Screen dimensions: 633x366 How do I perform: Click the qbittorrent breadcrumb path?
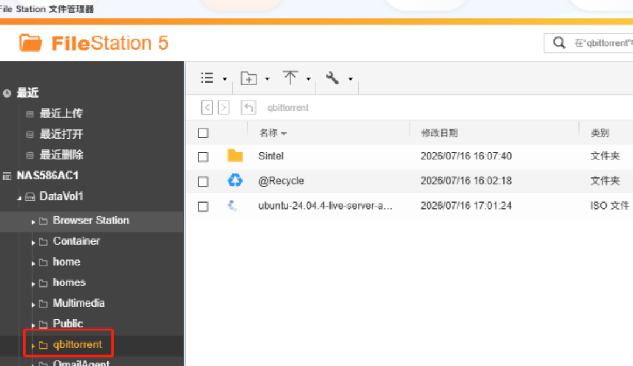pos(288,108)
